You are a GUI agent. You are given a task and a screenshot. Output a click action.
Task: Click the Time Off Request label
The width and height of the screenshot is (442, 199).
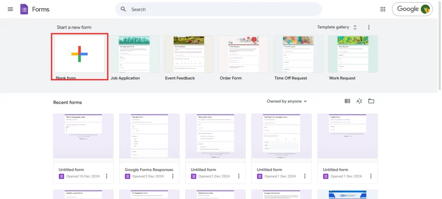290,78
